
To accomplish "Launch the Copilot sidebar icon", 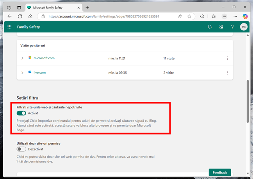I will pos(245,16).
